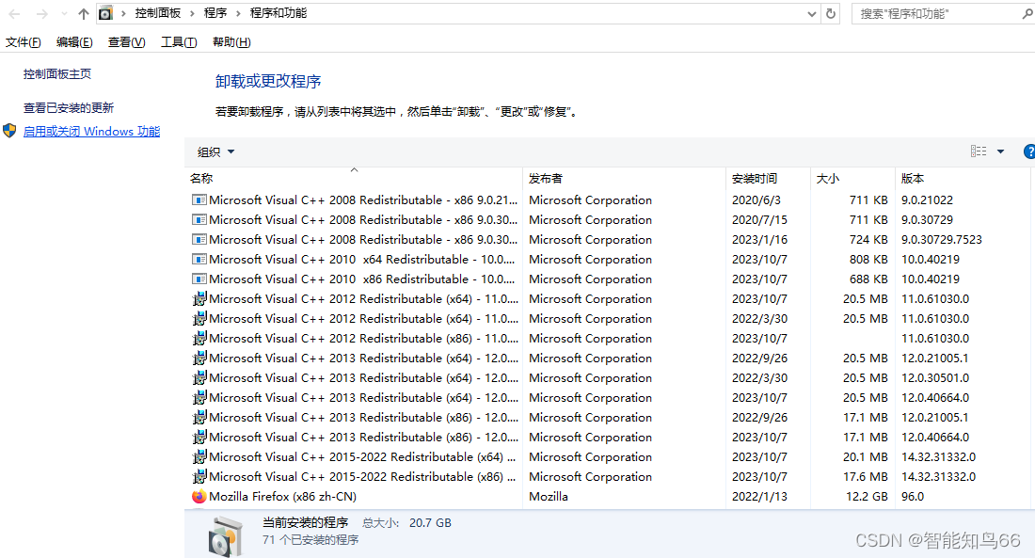Select 控制面板 in the breadcrumb
Image resolution: width=1035 pixels, height=558 pixels.
(x=157, y=13)
